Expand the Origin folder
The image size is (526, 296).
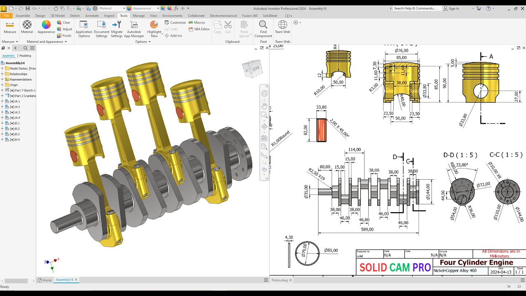[x=2, y=85]
